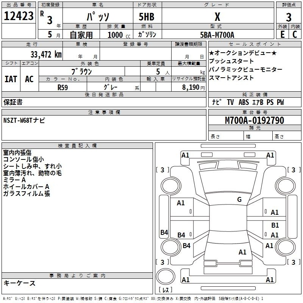
Task: Select the ABS equipment entry
Action: pyautogui.click(x=244, y=102)
